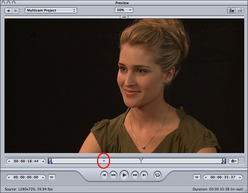Click the circled gray marker on timeline
The width and height of the screenshot is (248, 193).
tap(104, 161)
